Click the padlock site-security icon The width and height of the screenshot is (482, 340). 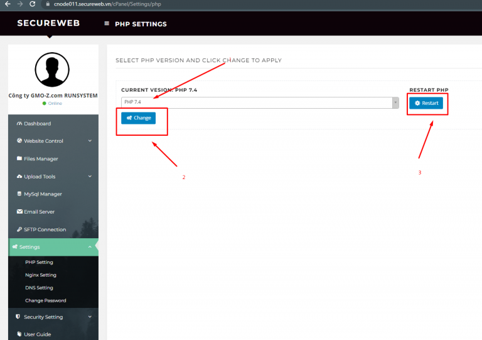coord(48,4)
